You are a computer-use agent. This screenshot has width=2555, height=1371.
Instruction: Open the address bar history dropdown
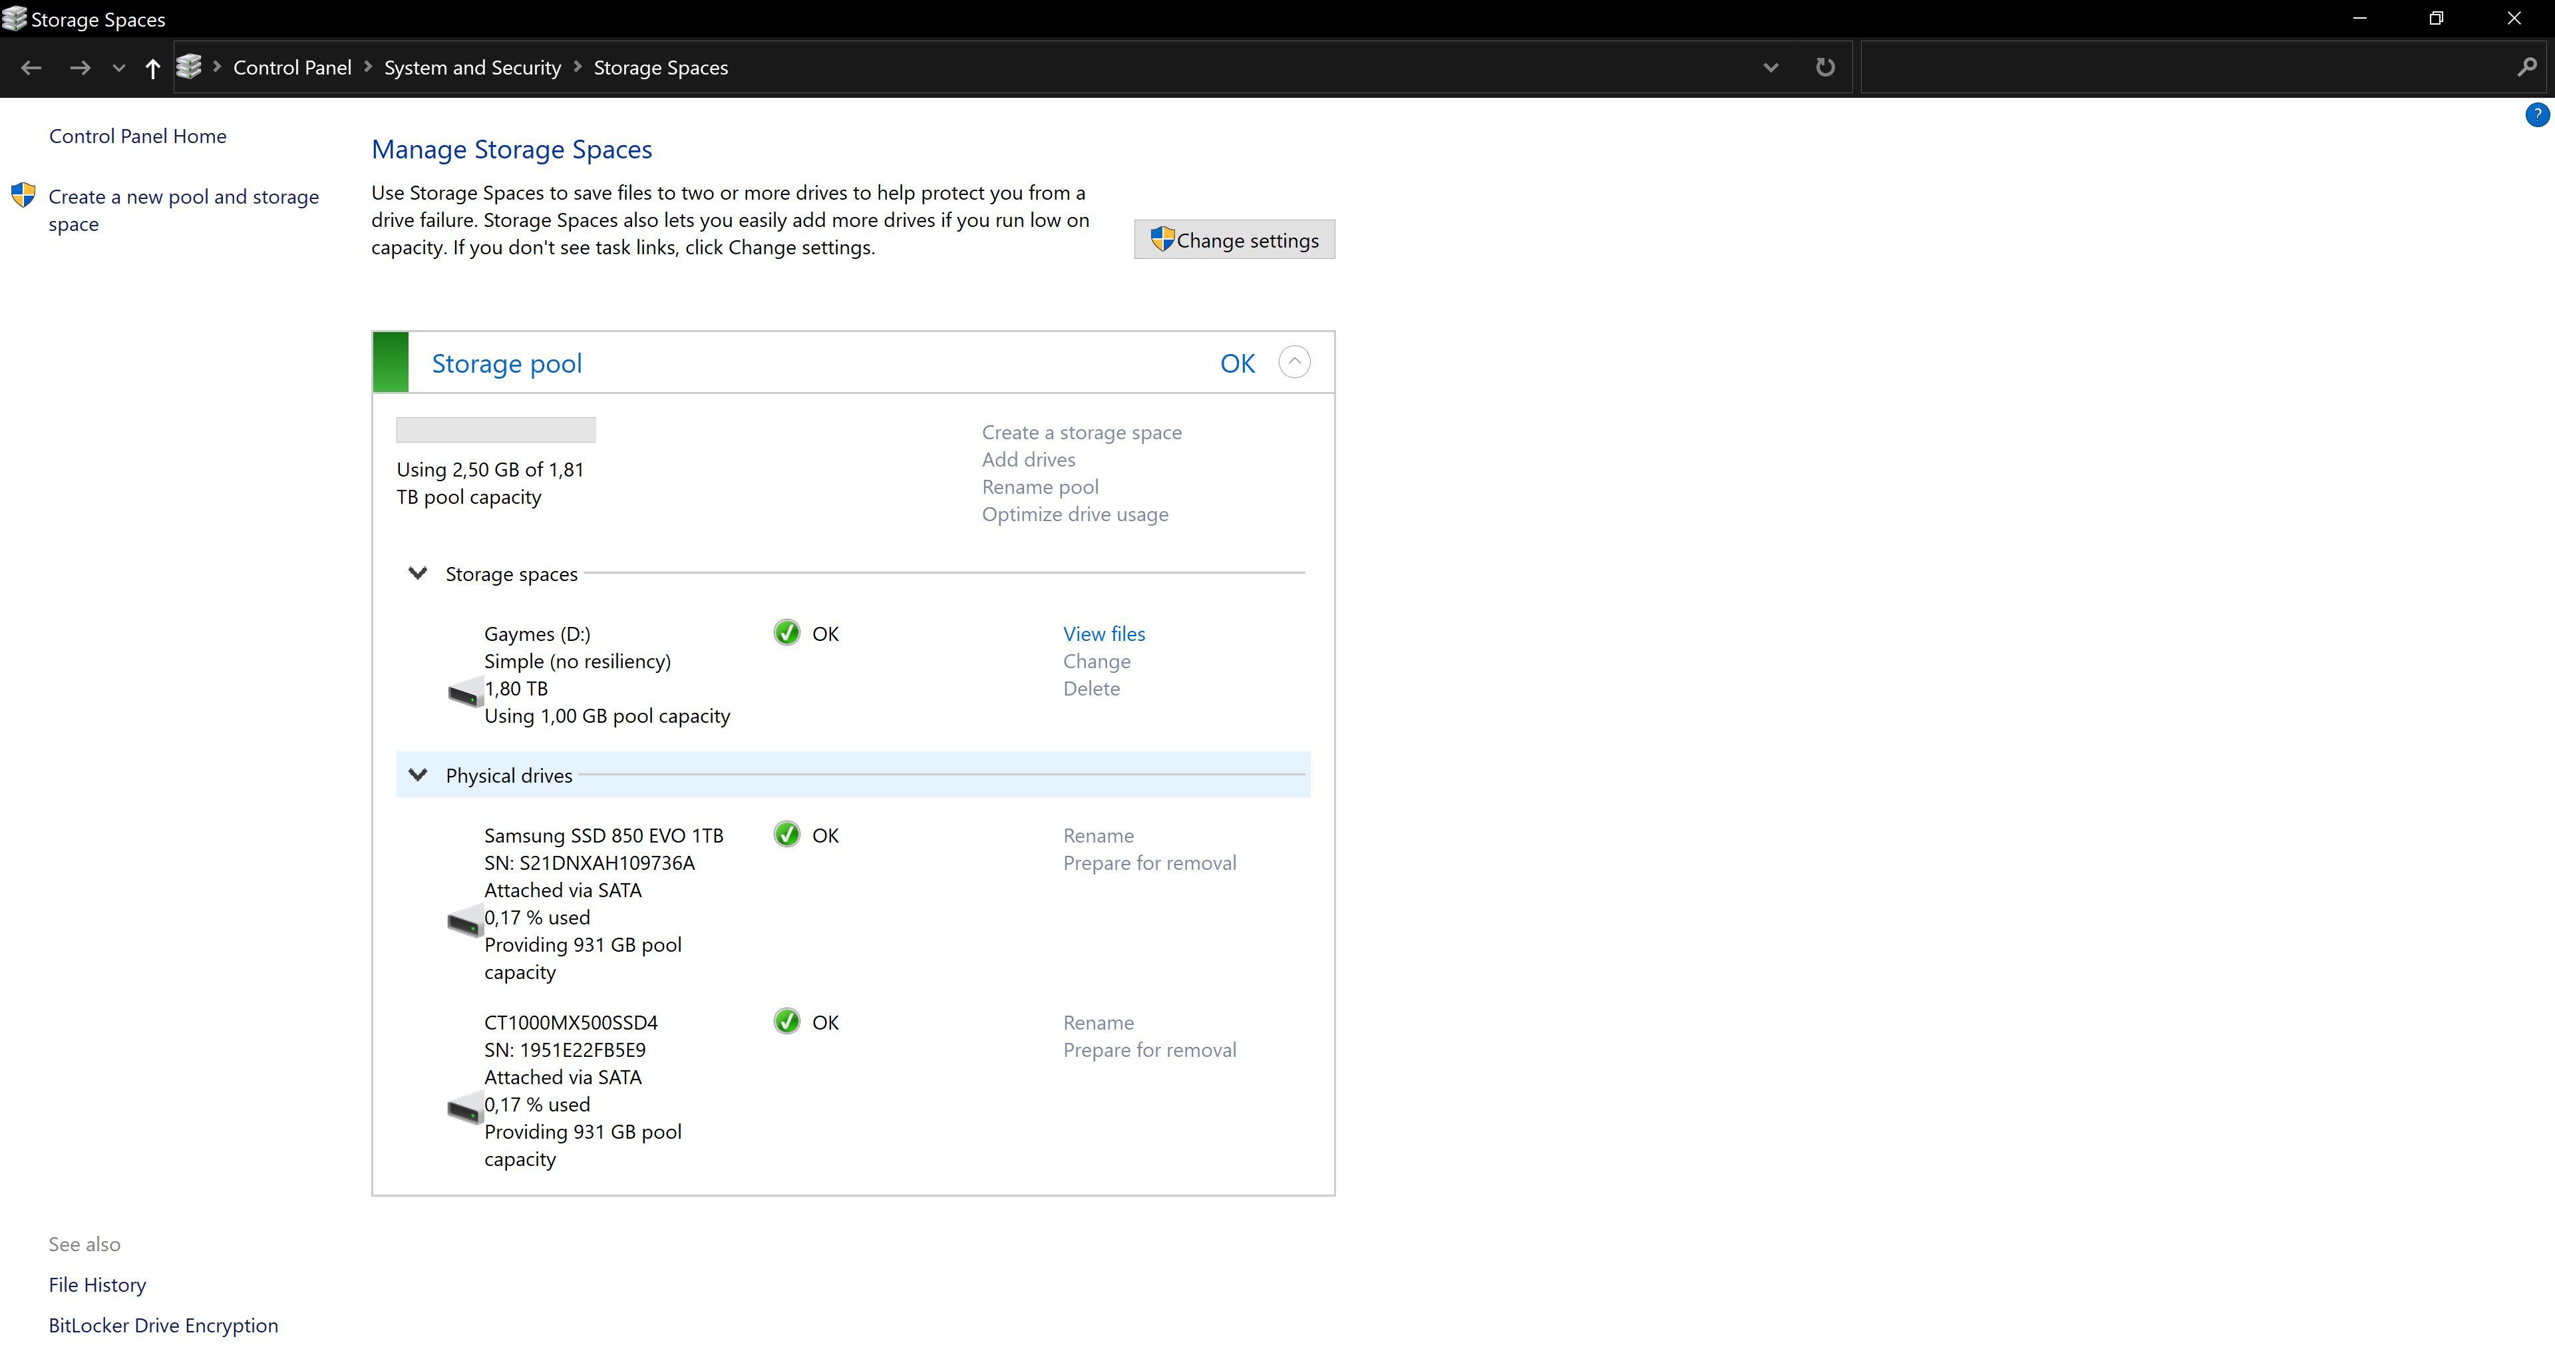tap(1771, 67)
